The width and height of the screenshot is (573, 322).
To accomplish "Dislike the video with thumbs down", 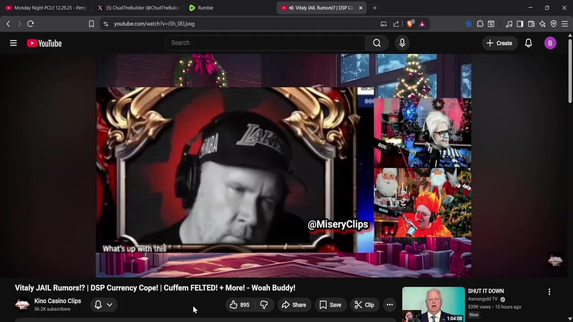I will point(264,305).
